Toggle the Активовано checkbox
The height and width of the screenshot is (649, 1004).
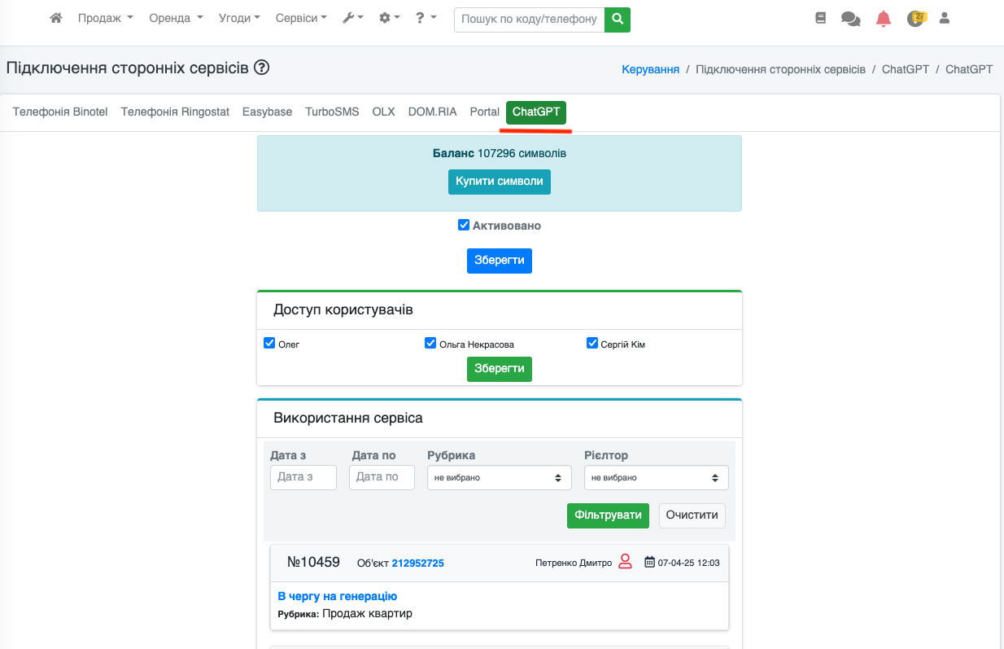pos(464,226)
